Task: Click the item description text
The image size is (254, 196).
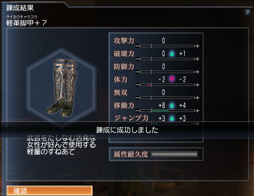Action: 61,145
